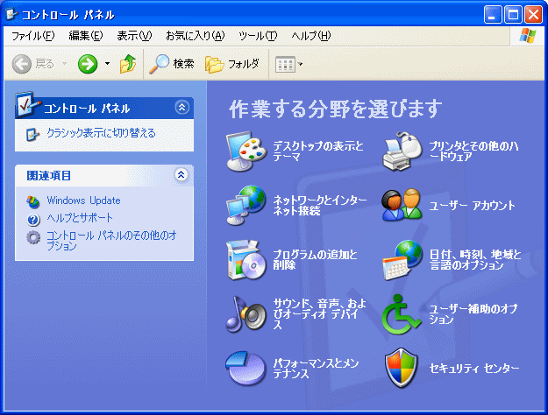Collapse the コントロール パネル sidebar section
This screenshot has height=415, width=548.
click(181, 107)
